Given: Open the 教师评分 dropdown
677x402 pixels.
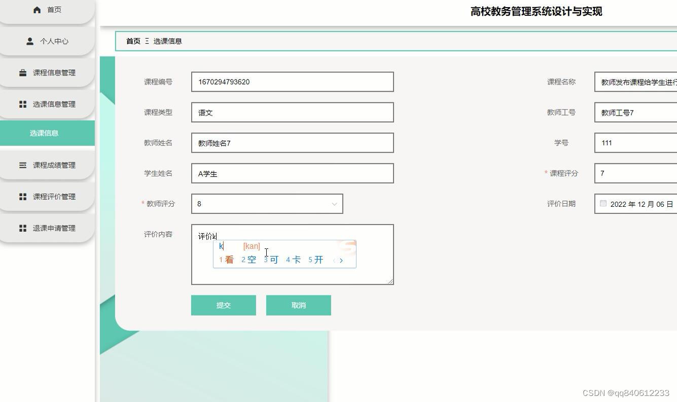Looking at the screenshot, I should coord(334,204).
